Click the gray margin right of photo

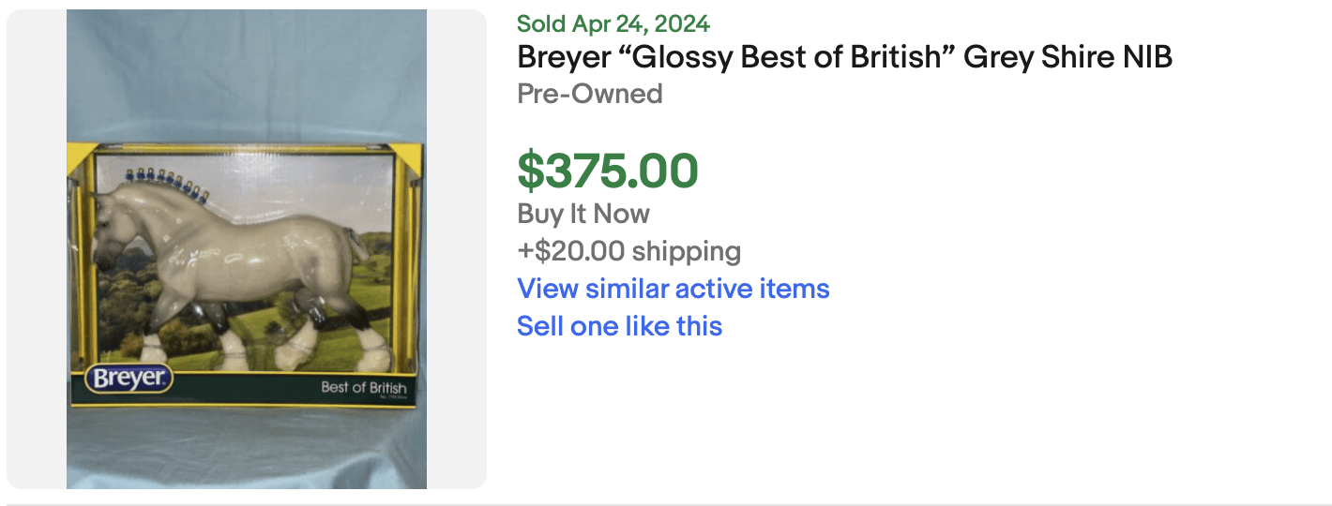click(x=457, y=249)
